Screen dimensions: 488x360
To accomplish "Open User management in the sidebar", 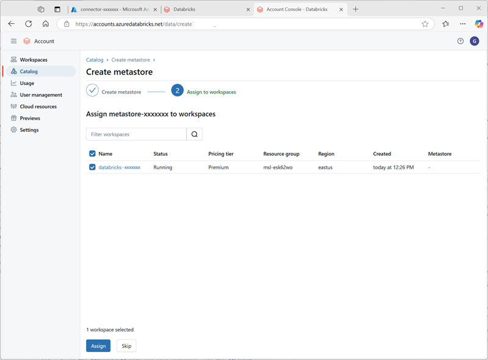I will (41, 95).
